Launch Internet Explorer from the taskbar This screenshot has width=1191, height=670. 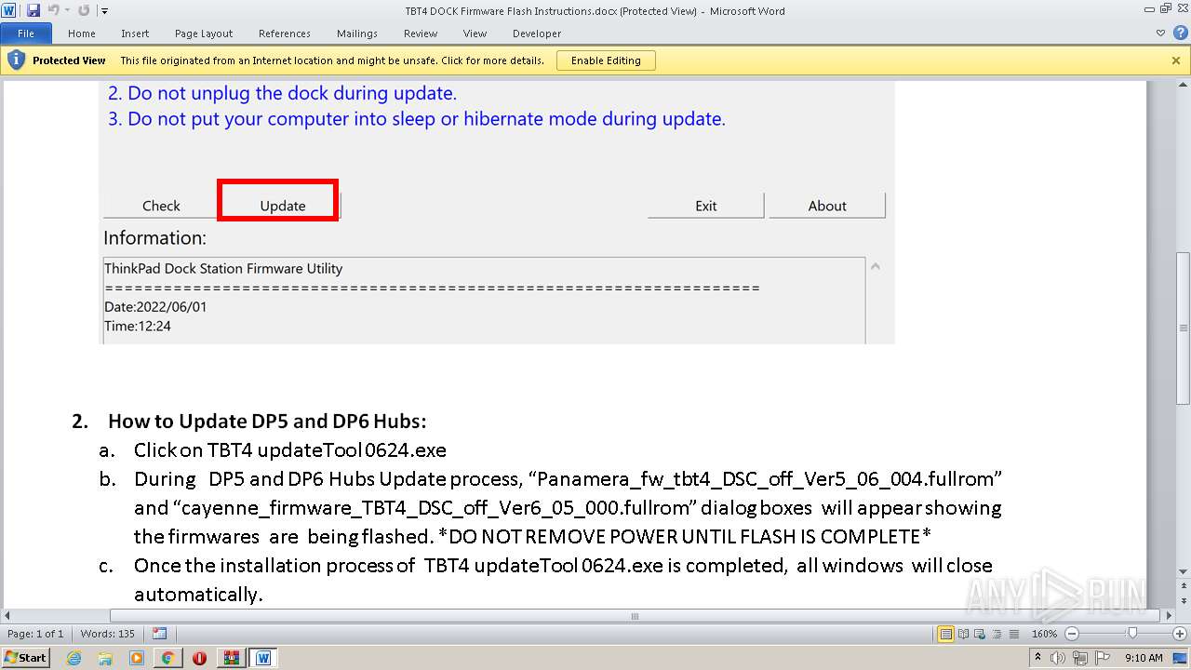(74, 658)
